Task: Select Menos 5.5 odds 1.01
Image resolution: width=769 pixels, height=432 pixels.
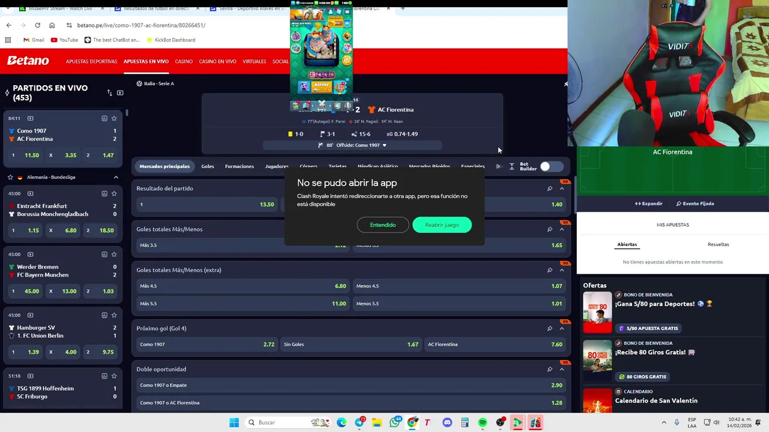Action: pos(459,303)
